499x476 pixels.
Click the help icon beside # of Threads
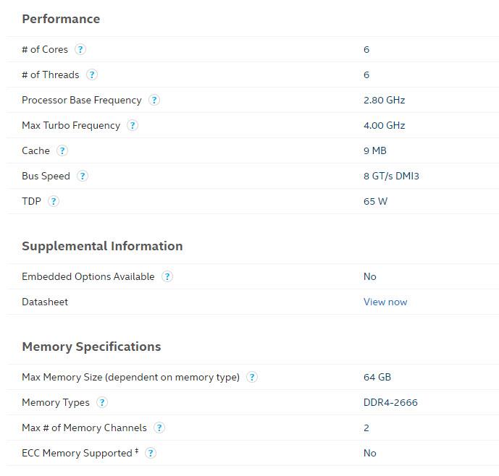[x=92, y=75]
